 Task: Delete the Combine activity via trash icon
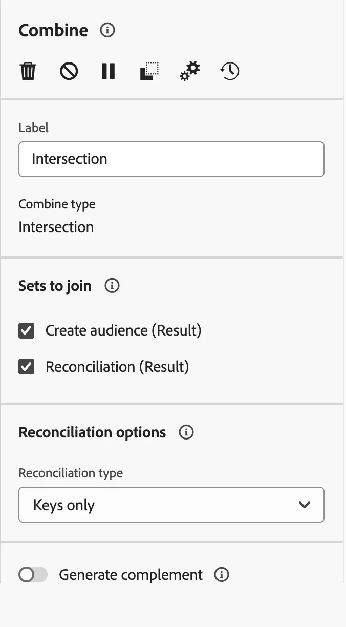(x=28, y=71)
